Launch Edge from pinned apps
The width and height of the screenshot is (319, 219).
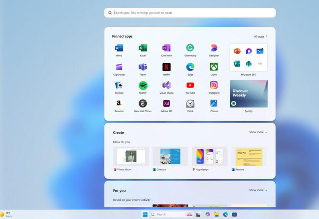coord(190,67)
